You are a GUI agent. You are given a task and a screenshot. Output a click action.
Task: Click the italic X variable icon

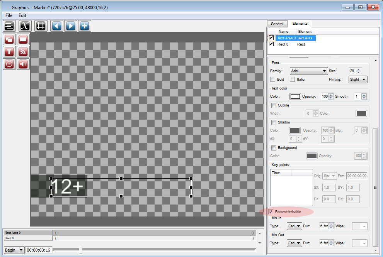25,25
